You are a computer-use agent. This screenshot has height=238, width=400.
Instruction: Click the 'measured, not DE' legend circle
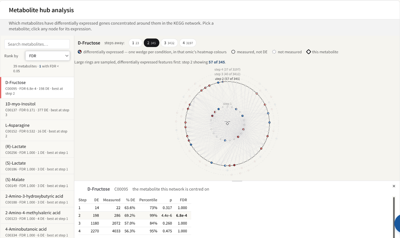coord(233,52)
